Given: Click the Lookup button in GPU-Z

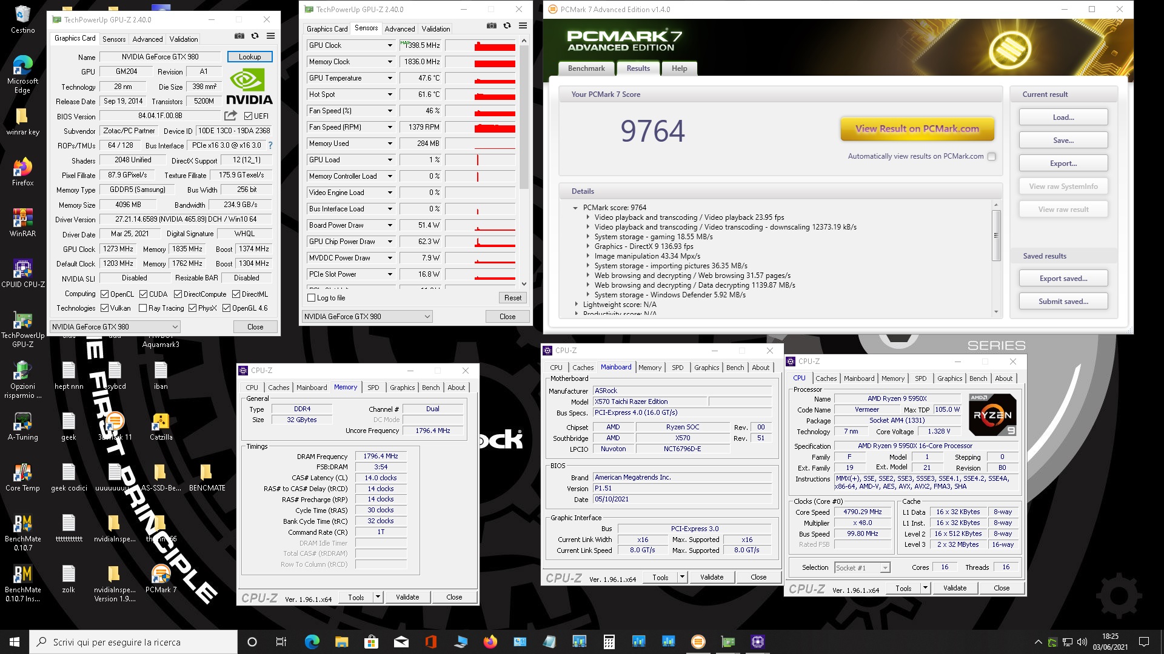Looking at the screenshot, I should click(250, 57).
